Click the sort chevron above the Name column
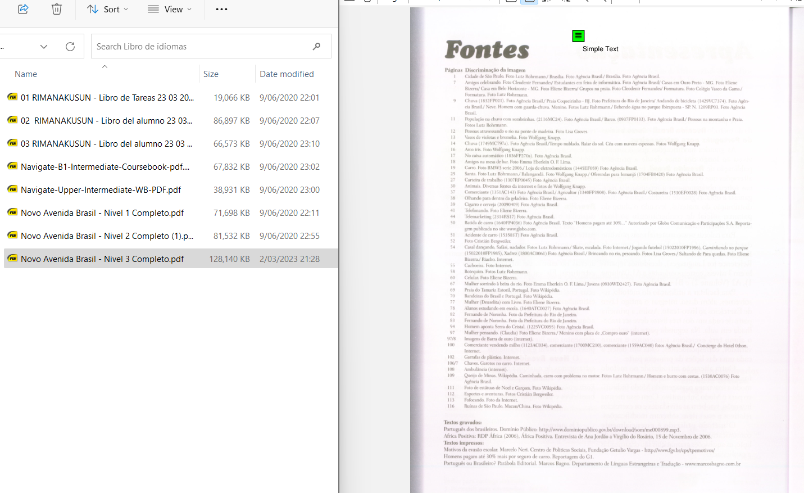 105,66
